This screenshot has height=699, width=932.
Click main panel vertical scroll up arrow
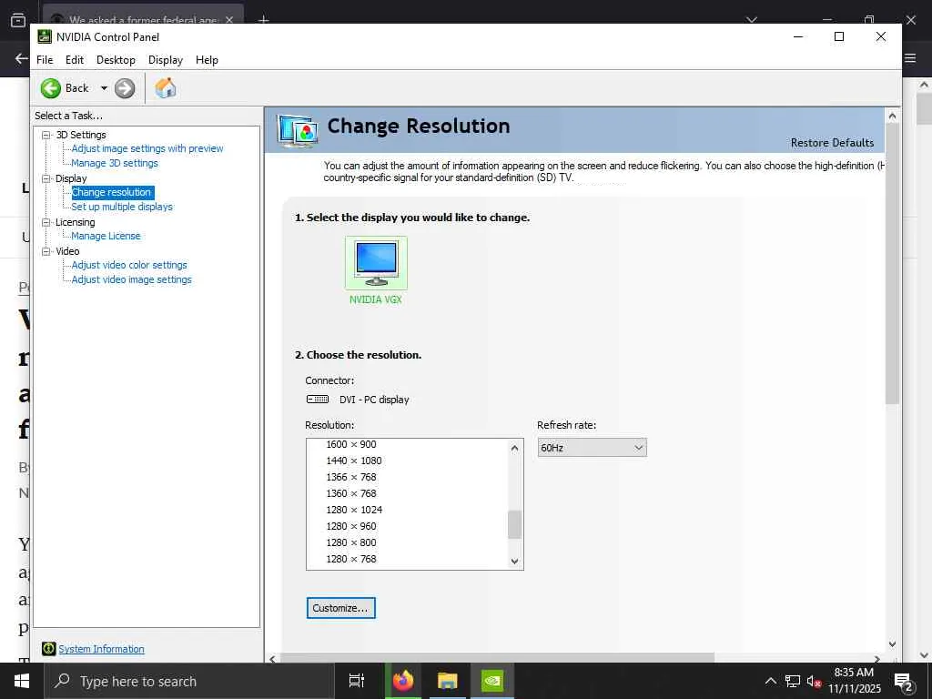[892, 116]
